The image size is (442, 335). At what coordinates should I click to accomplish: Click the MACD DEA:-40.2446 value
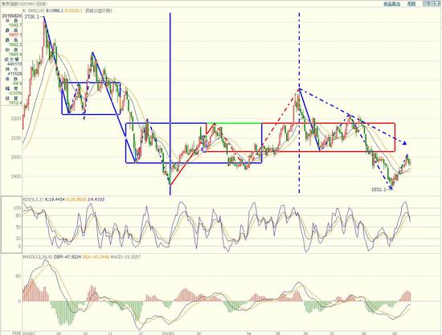click(x=96, y=257)
